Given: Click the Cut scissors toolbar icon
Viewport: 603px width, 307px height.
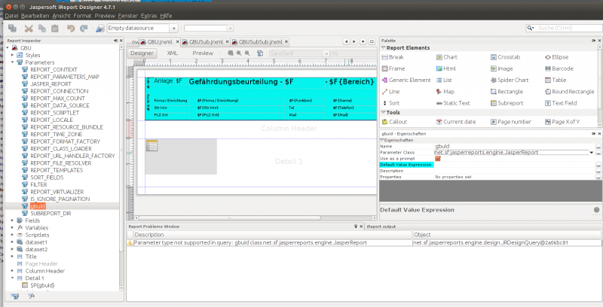Looking at the screenshot, I should pos(29,28).
